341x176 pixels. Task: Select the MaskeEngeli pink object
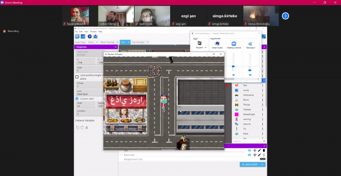[x=247, y=115]
